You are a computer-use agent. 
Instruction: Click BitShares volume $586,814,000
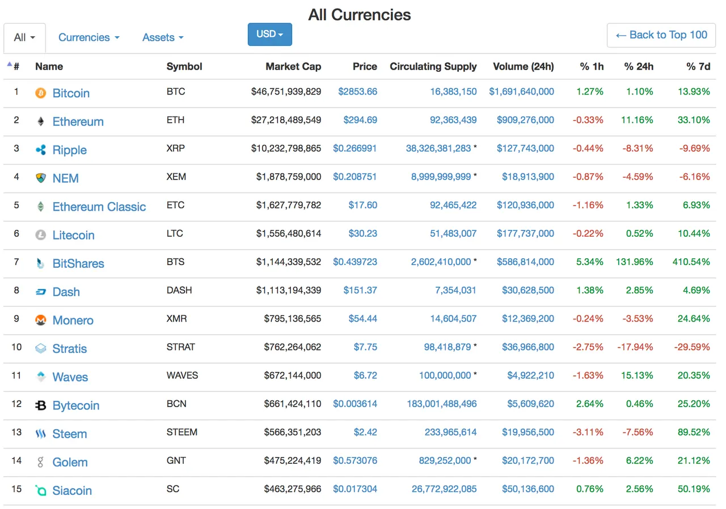click(x=526, y=262)
